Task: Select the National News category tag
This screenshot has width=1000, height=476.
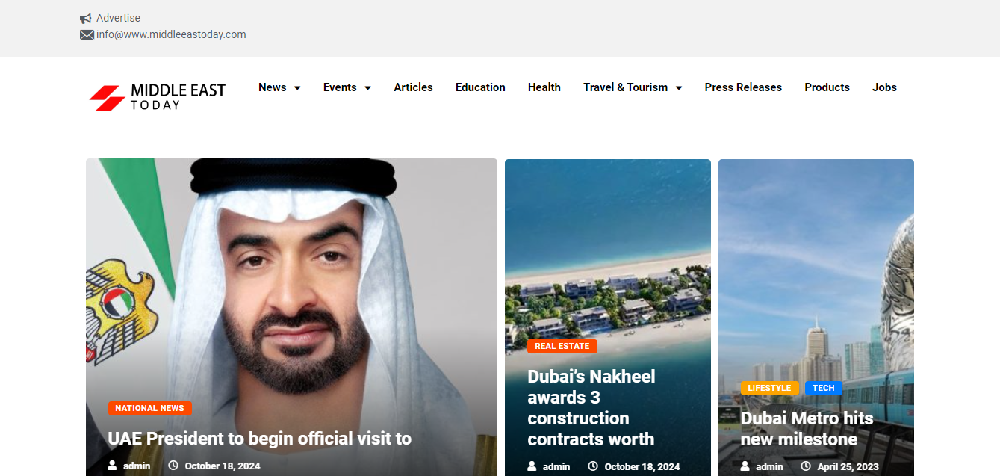Action: (x=150, y=408)
